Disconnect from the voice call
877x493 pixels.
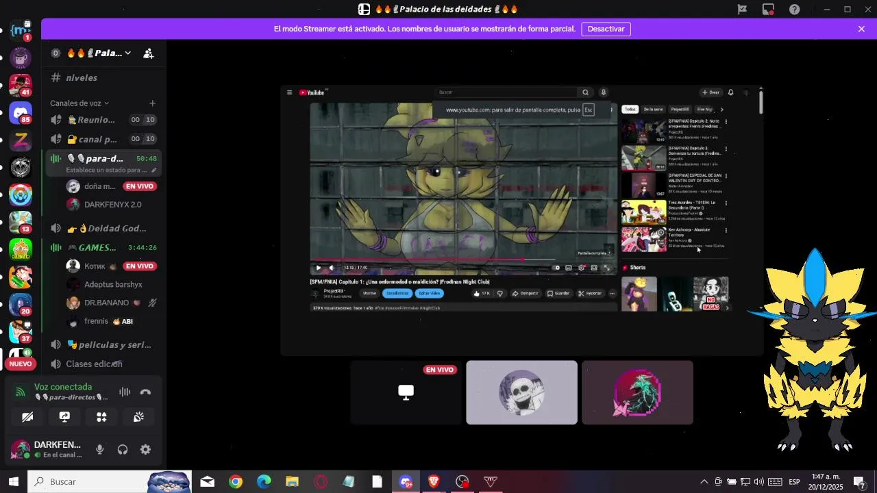point(145,392)
